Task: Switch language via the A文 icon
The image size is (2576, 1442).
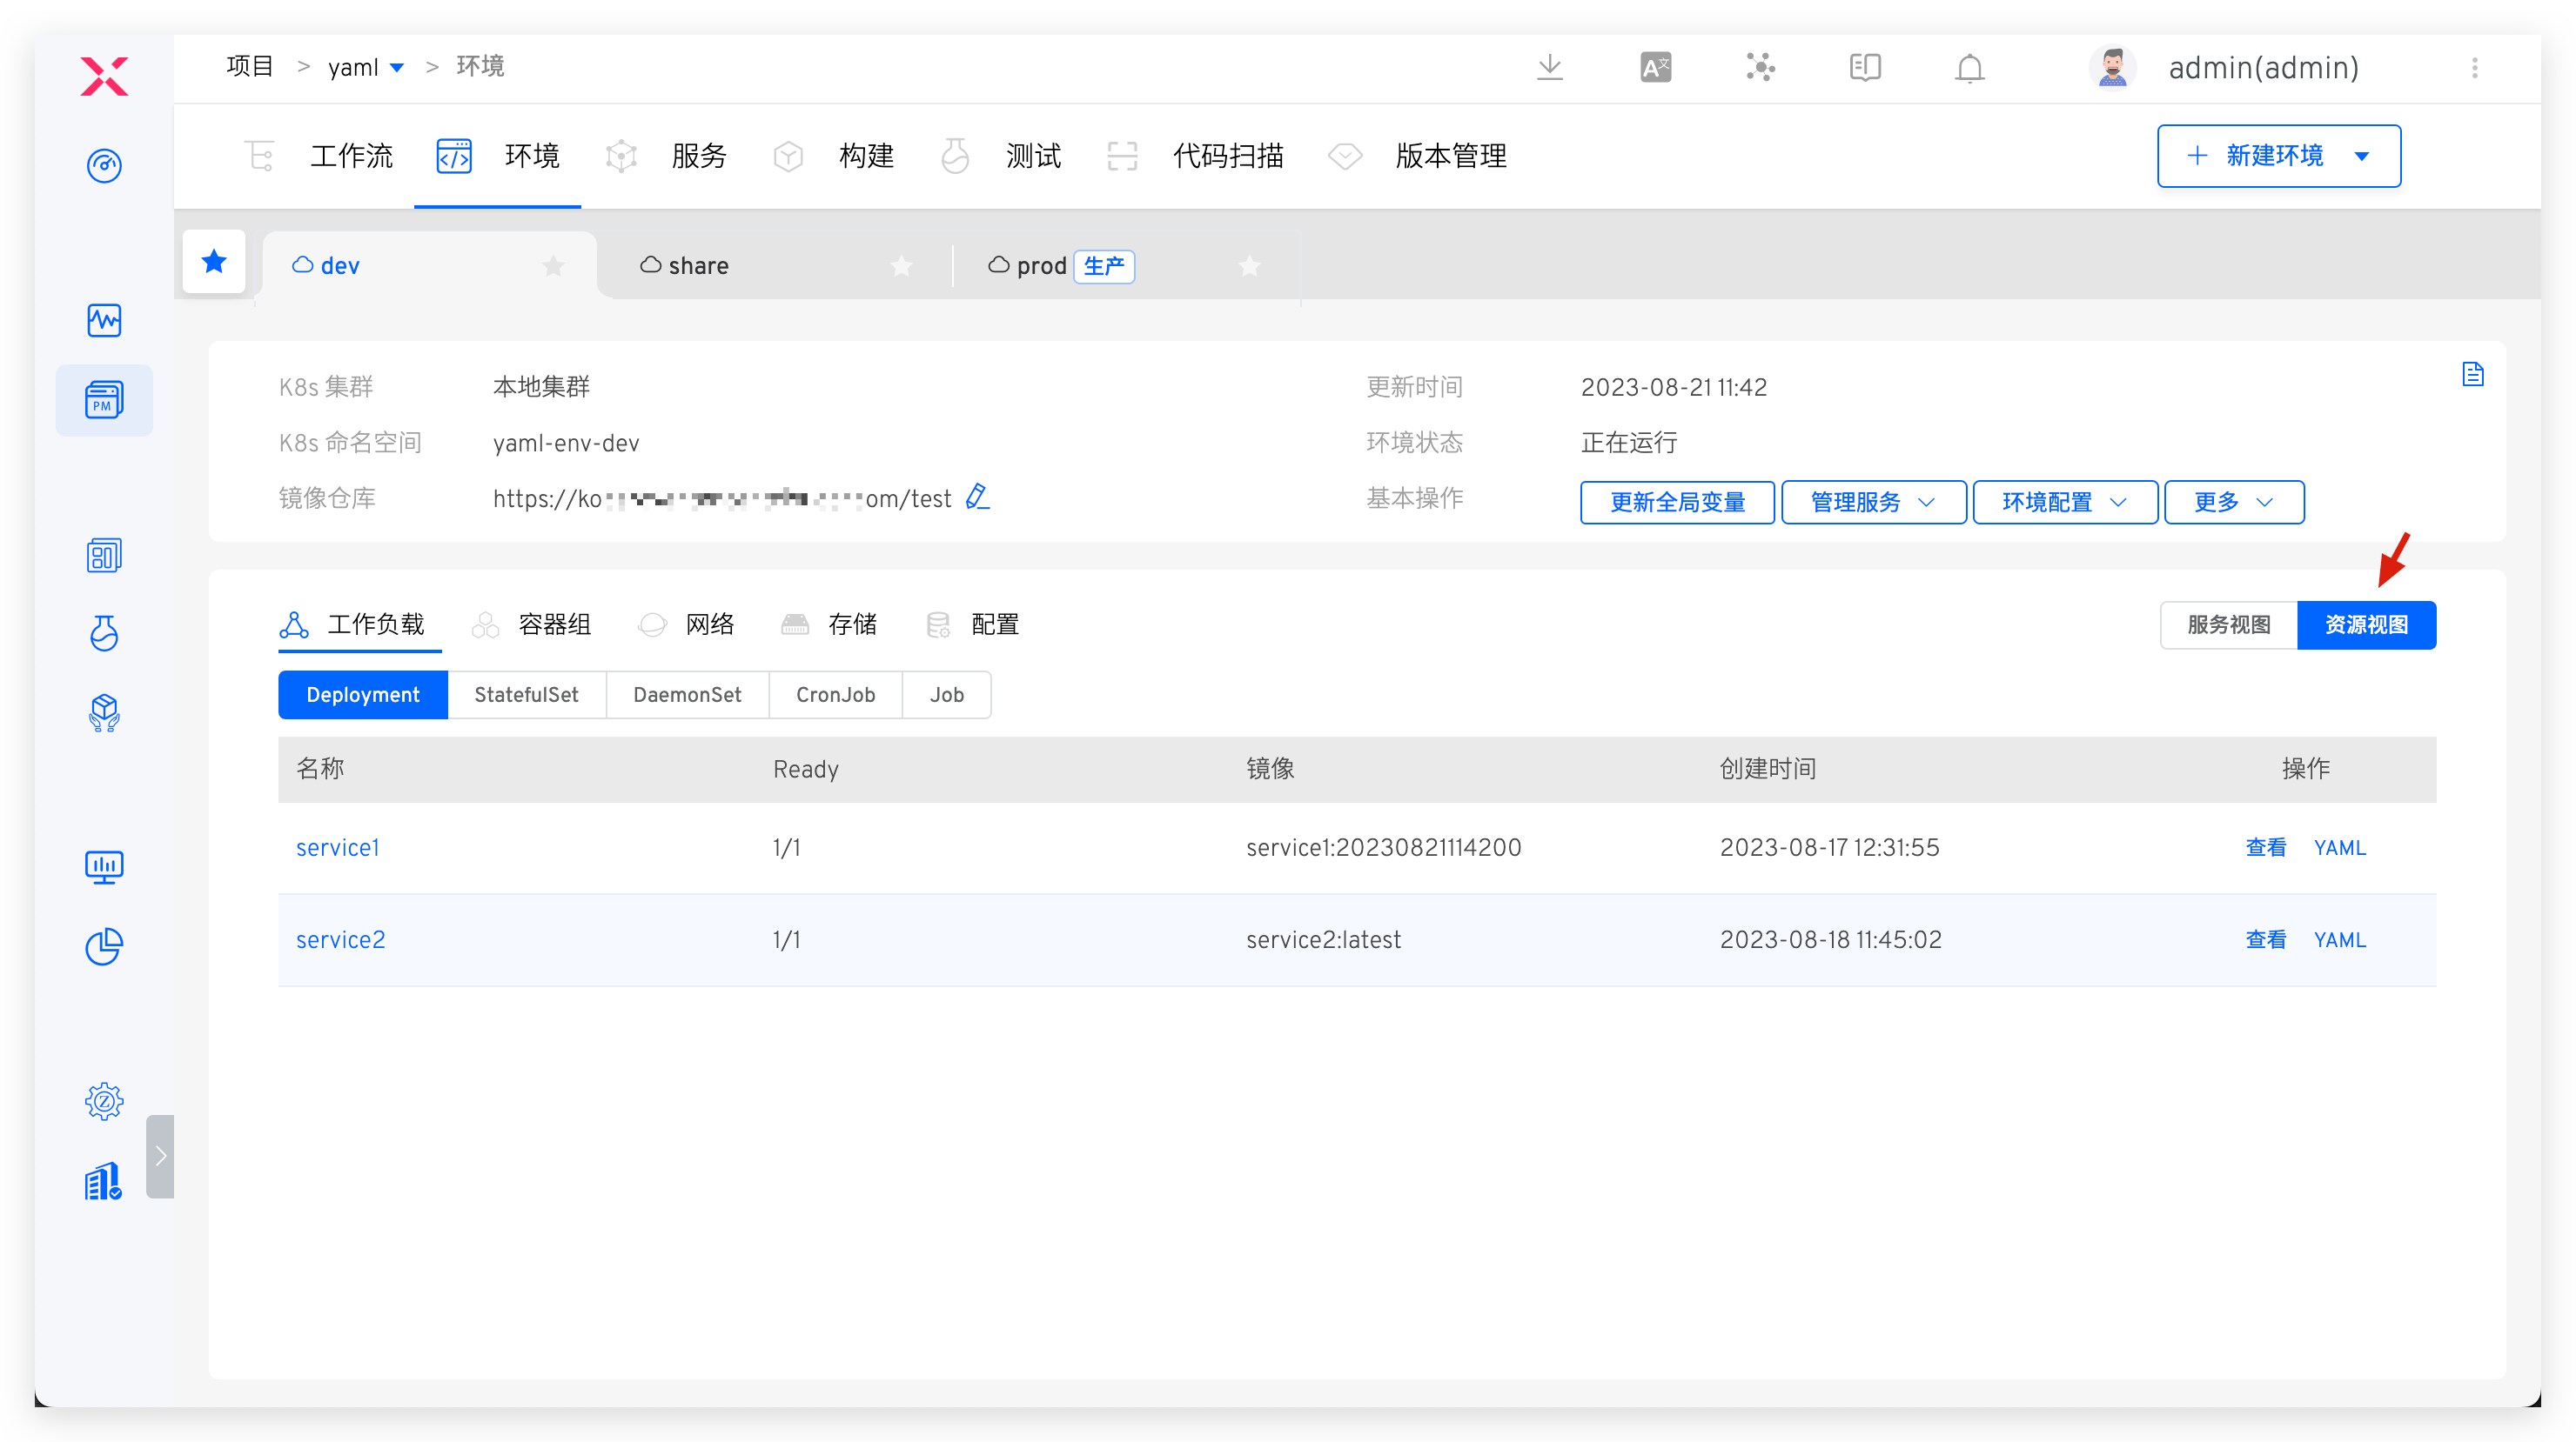Action: click(x=1655, y=67)
